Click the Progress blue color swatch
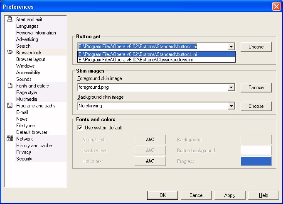The height and width of the screenshot is (204, 283). pyautogui.click(x=256, y=161)
